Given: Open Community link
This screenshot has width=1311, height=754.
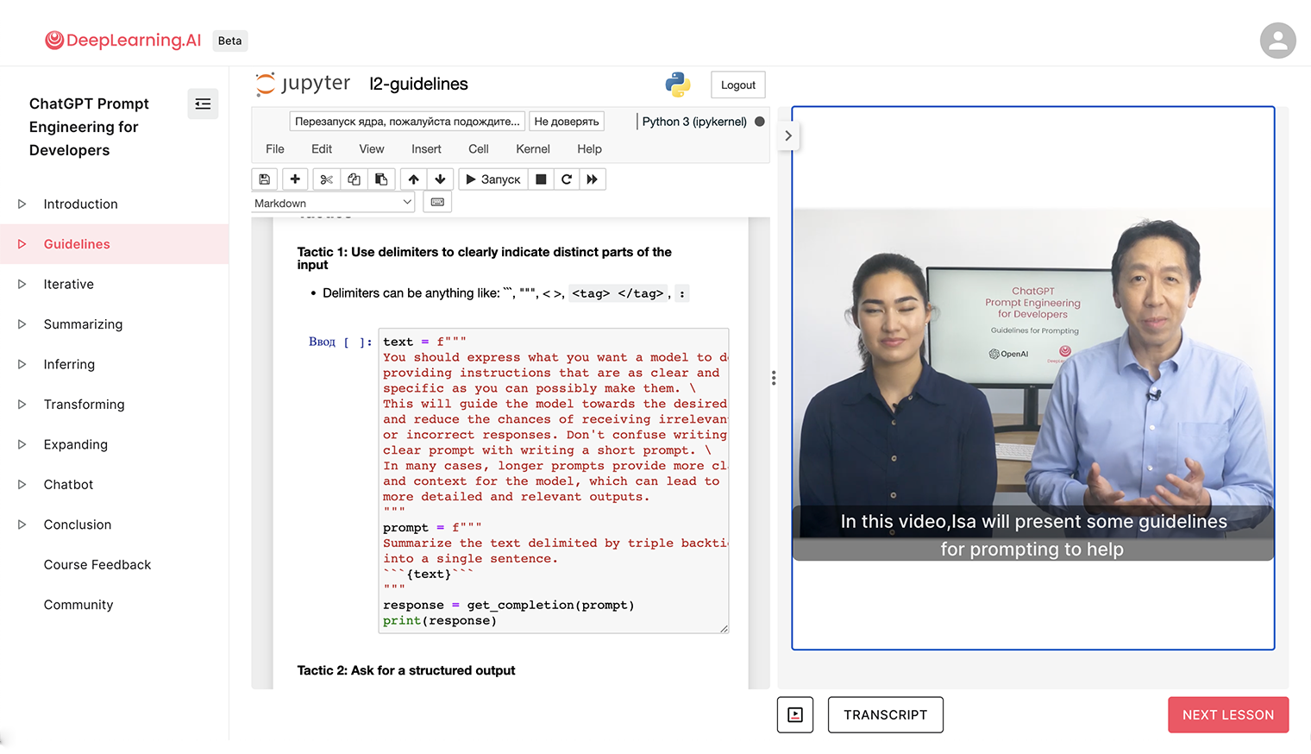Looking at the screenshot, I should click(78, 605).
